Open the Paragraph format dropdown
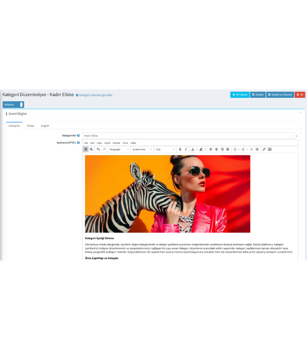The image size is (307, 350). 119,149
